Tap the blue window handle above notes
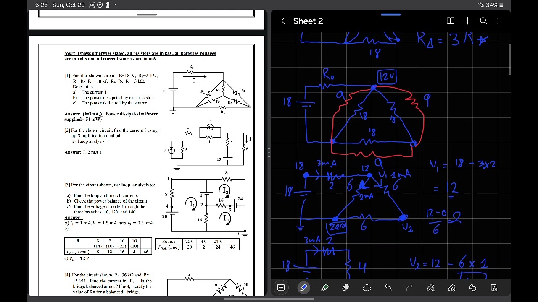 [x=391, y=14]
